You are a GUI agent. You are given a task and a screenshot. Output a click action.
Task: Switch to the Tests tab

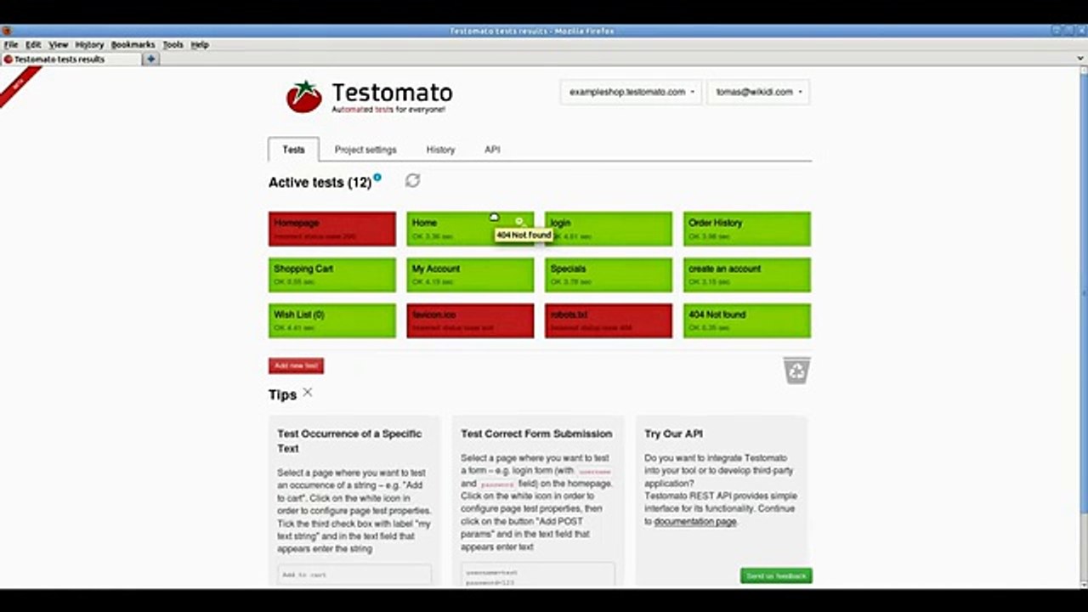coord(293,150)
